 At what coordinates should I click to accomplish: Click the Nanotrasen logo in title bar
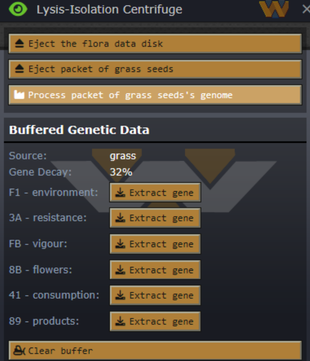coord(273,9)
